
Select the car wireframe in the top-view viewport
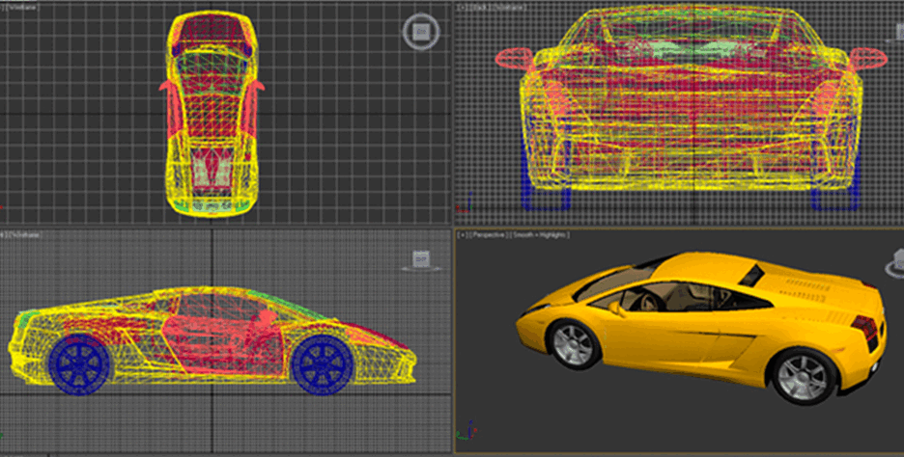coord(212,114)
